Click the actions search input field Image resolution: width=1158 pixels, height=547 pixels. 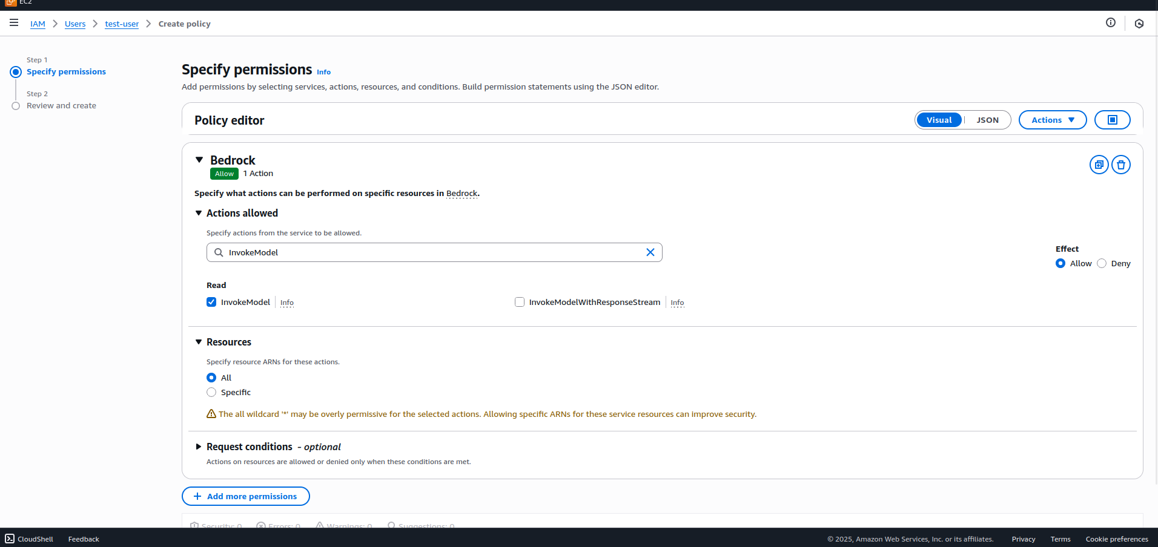[x=430, y=252]
